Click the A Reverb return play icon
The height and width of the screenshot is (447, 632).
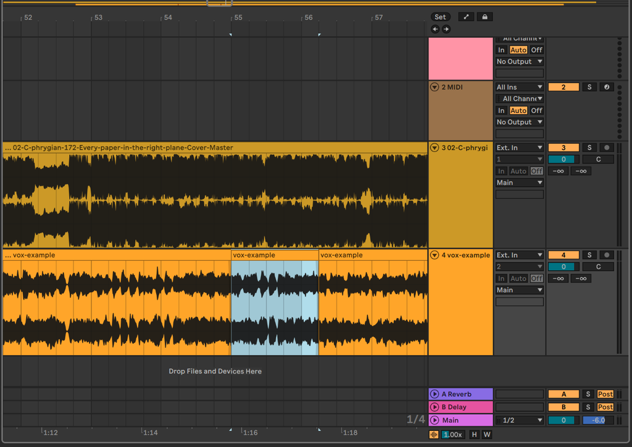click(x=434, y=394)
